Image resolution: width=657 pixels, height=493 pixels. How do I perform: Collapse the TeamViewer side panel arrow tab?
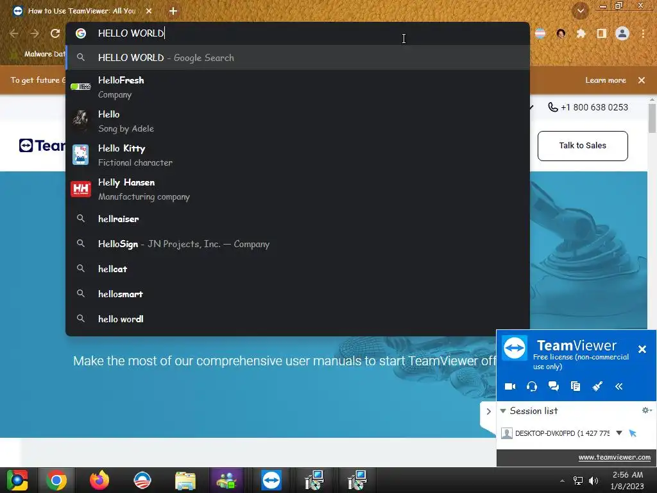tap(488, 411)
